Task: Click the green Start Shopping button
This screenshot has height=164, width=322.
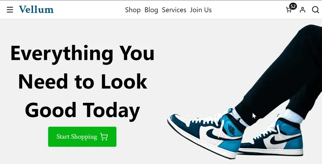Action: point(82,137)
